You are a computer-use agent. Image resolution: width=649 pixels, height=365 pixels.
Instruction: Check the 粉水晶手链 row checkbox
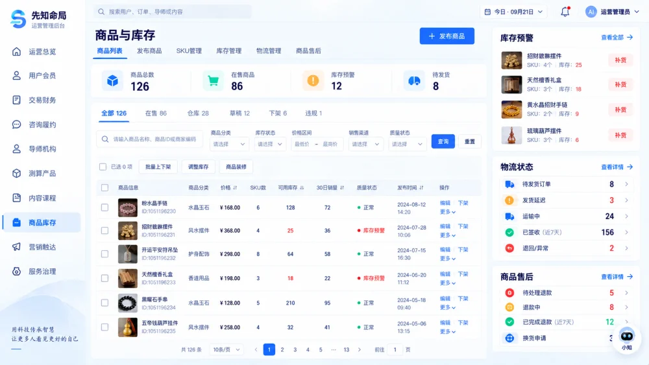[x=104, y=207]
